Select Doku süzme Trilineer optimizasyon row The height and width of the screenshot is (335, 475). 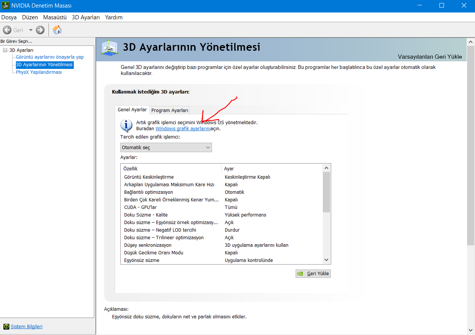point(222,237)
